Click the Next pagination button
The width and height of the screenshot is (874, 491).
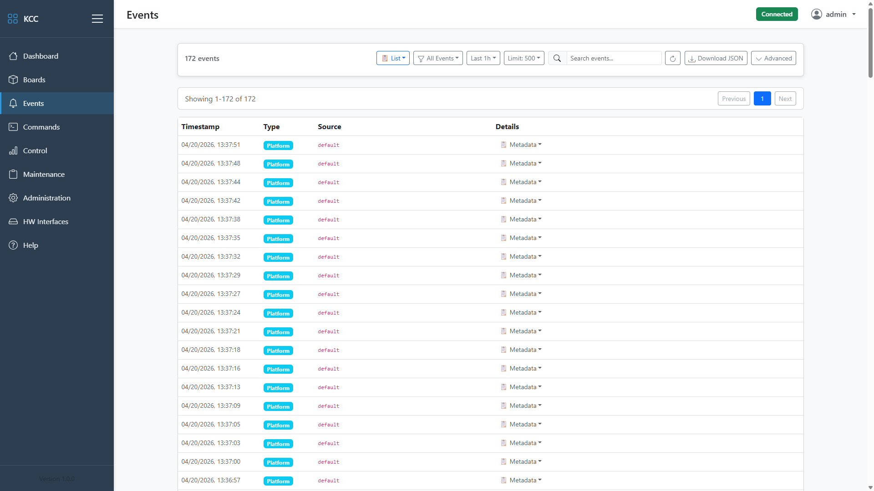(x=785, y=99)
